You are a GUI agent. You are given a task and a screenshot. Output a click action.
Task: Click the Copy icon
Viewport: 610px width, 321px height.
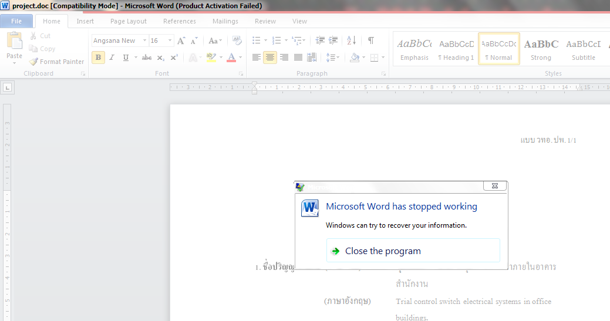(33, 49)
